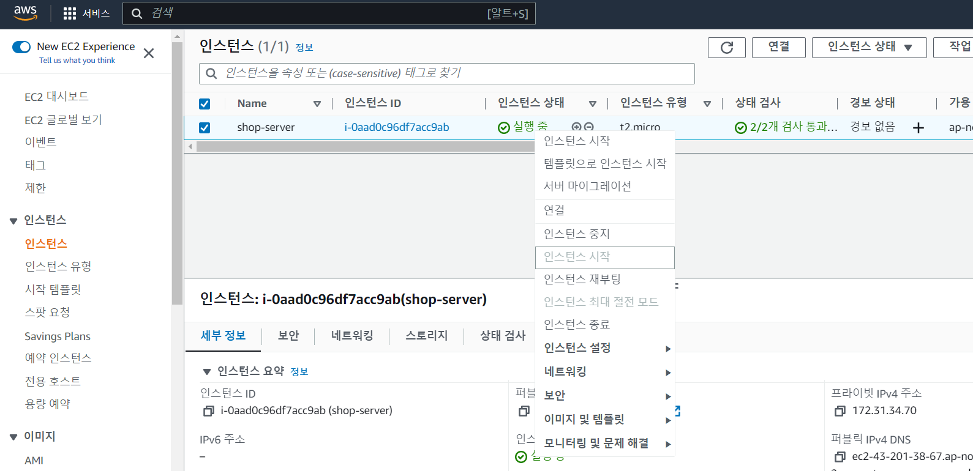Uncheck the shop-server row checkbox

(205, 128)
